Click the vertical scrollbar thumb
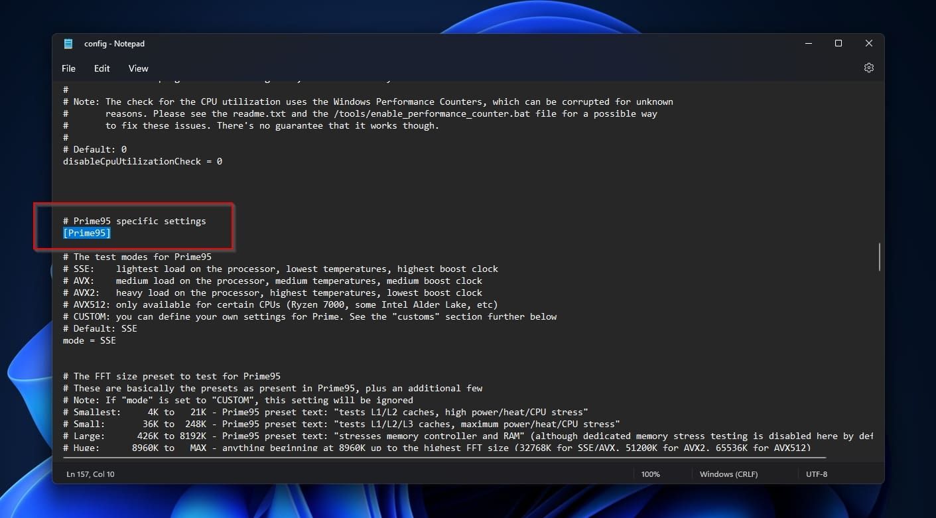 [880, 257]
